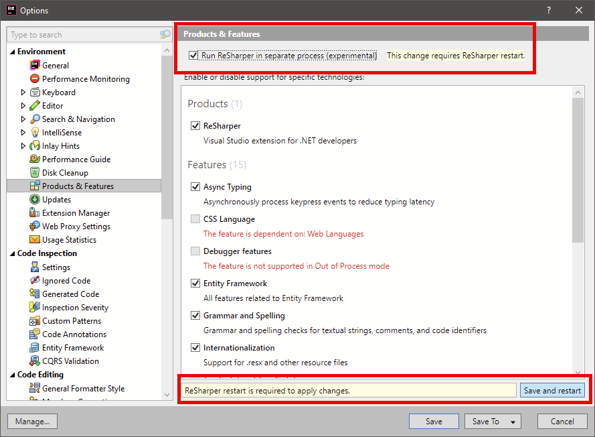The image size is (595, 437).
Task: Click the Inspection Severity icon
Action: tap(35, 308)
